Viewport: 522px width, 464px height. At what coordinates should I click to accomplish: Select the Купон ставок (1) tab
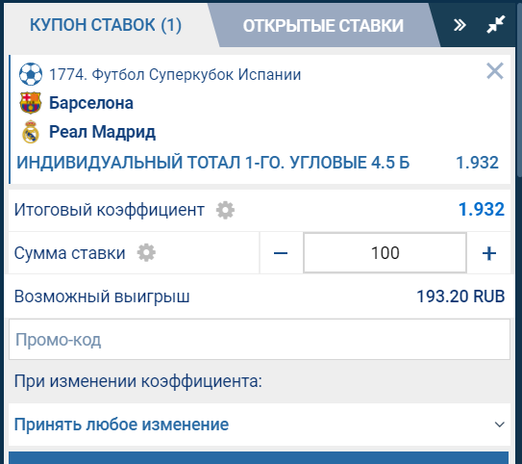tap(106, 25)
